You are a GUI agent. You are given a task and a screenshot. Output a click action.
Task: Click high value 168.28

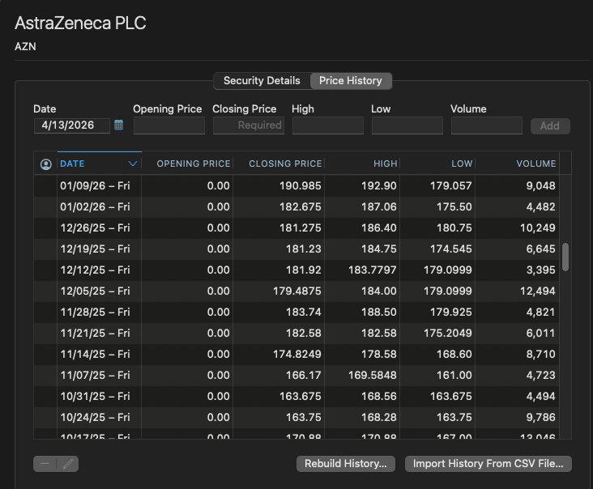click(x=379, y=417)
